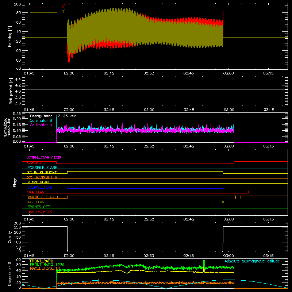Click the SC_IN_SUNLIGHT flag label
The height and width of the screenshot is (292, 292).
[42, 172]
